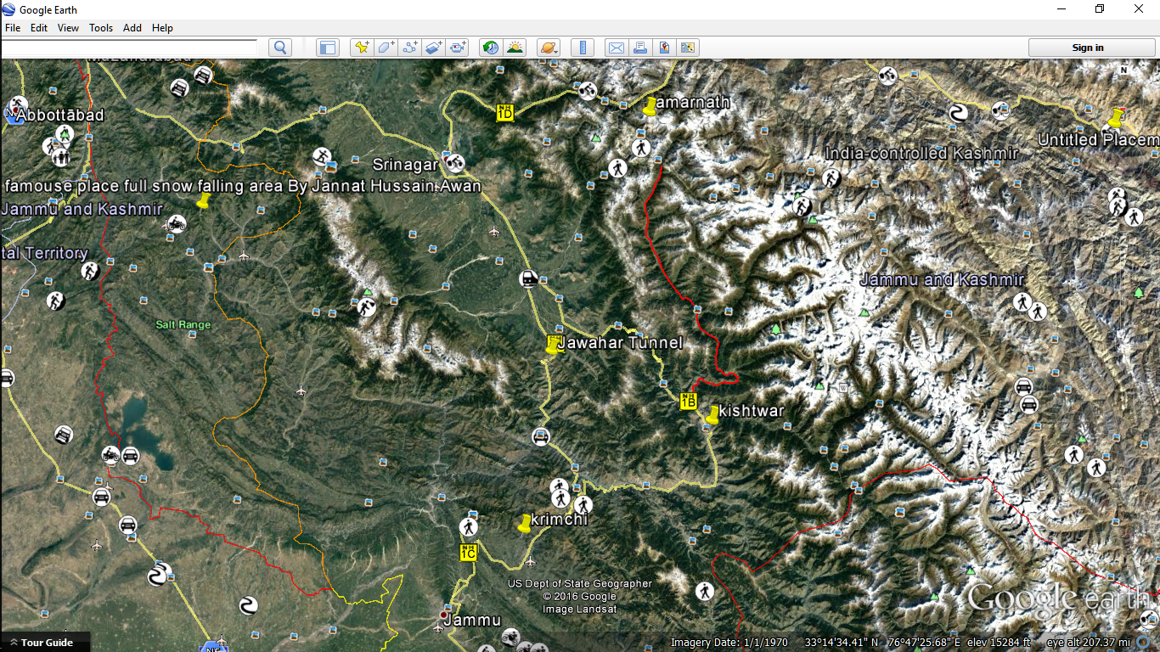
Task: Open the planet switcher dropdown
Action: tap(549, 48)
